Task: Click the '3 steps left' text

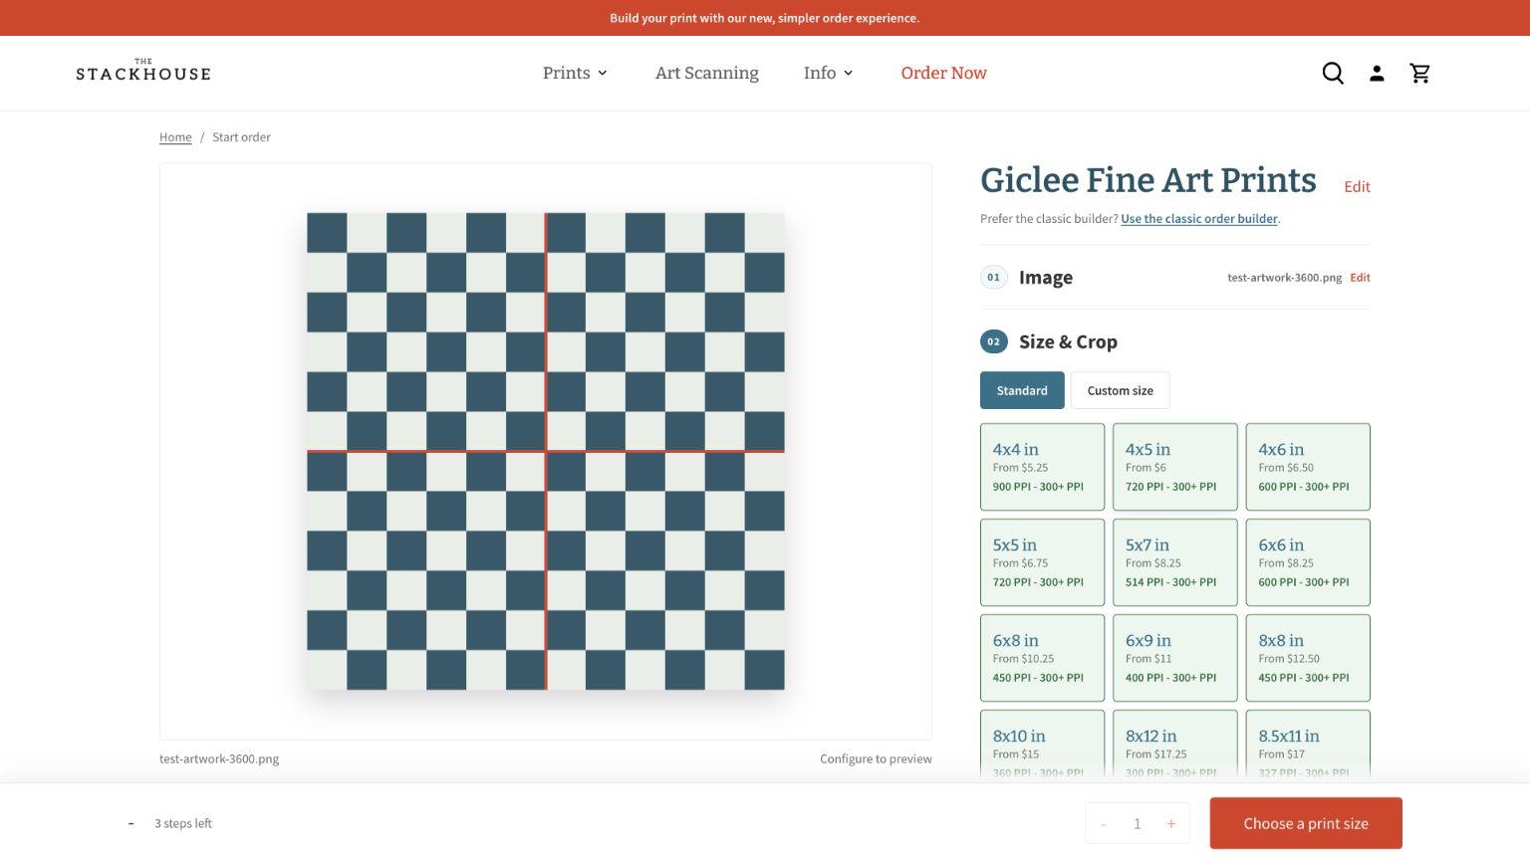Action: (183, 823)
